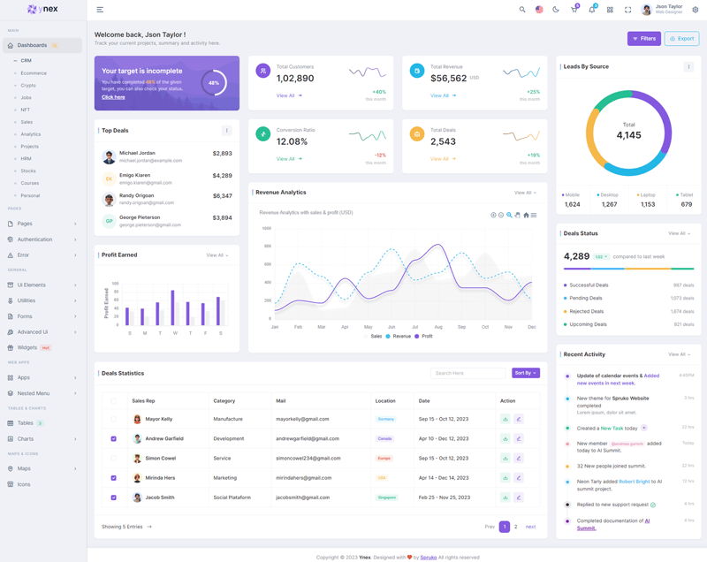This screenshot has width=707, height=562.
Task: Click edit icon in Mayor Kelly row
Action: (519, 419)
